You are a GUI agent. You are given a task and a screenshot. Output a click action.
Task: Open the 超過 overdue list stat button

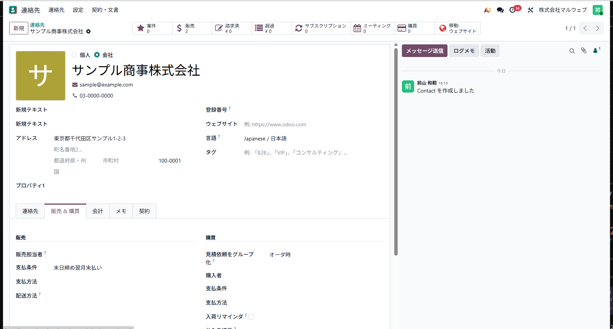(272, 28)
